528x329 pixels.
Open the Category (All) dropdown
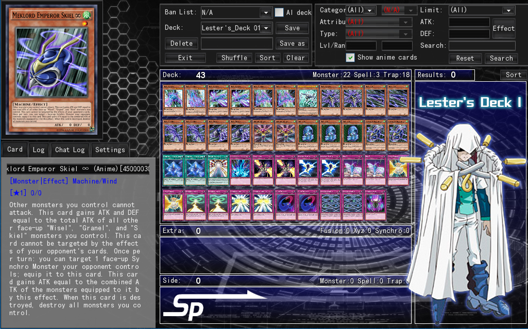pos(361,10)
